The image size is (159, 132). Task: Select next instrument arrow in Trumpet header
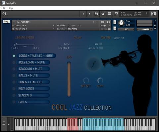click(97, 22)
